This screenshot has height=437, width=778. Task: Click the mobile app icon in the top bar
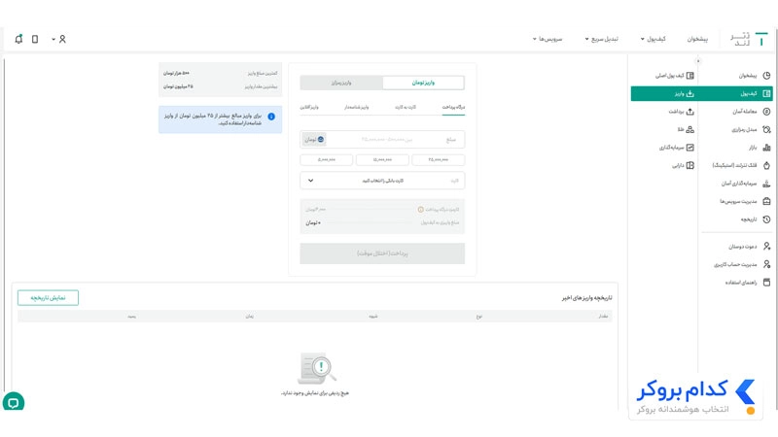[35, 39]
